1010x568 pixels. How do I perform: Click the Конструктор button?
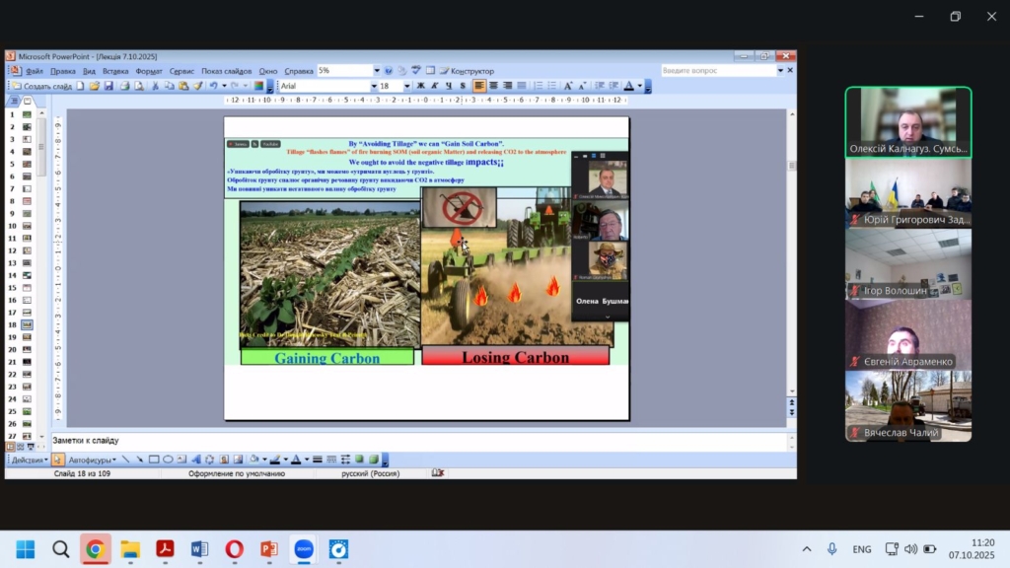[x=467, y=71]
